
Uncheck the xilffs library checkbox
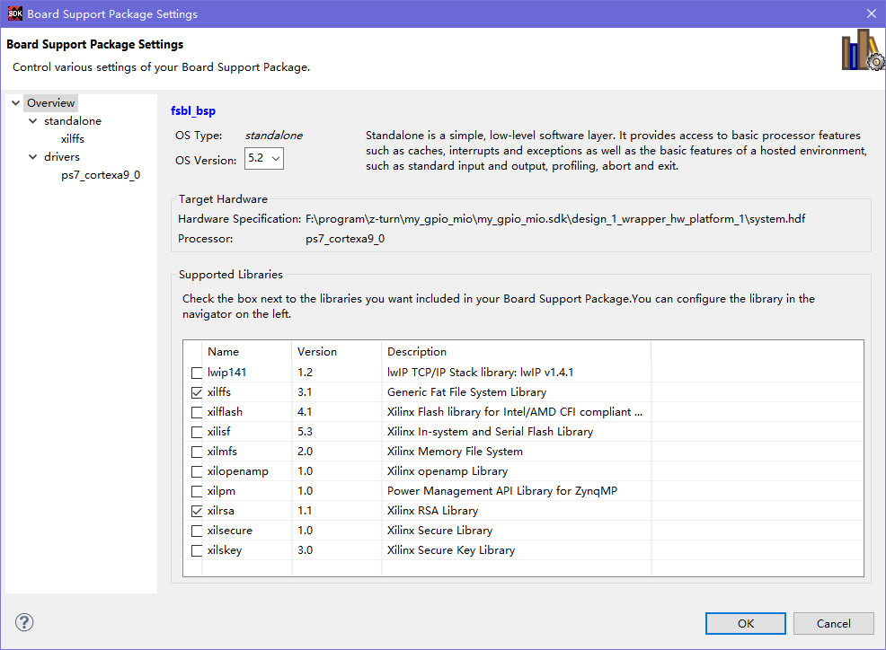tap(197, 392)
